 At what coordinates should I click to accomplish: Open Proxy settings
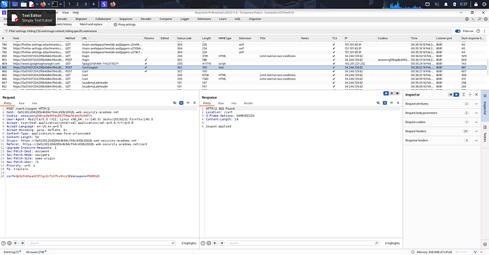click(x=124, y=24)
